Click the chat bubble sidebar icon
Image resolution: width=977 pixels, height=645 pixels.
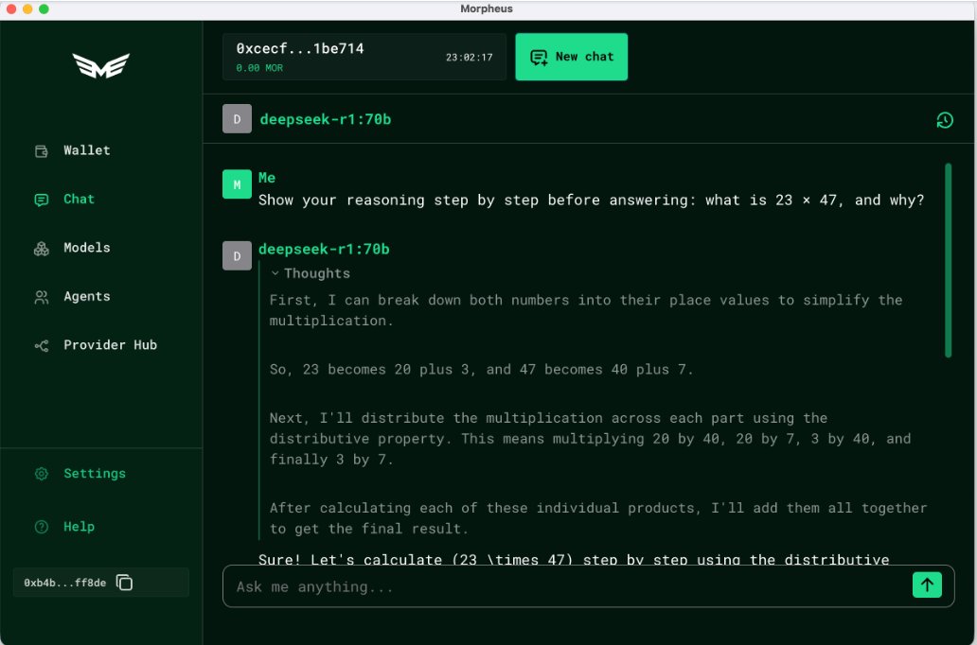(x=41, y=200)
